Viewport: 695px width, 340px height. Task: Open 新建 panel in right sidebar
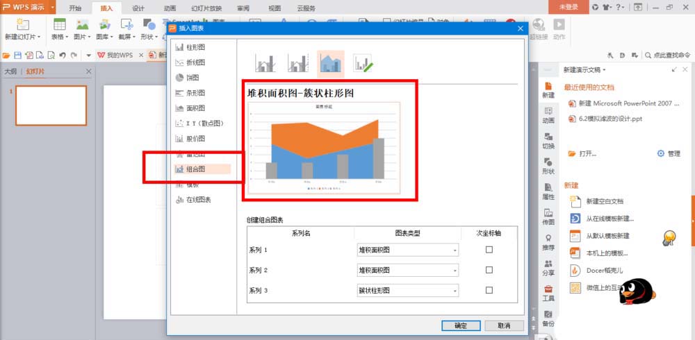point(548,90)
